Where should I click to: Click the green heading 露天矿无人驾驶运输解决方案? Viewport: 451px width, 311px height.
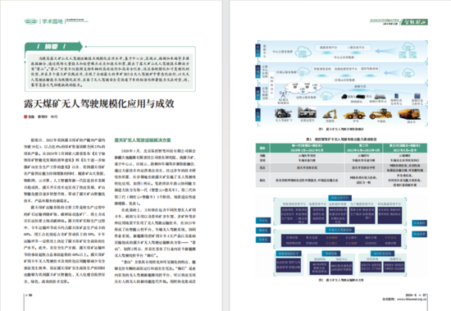point(143,140)
